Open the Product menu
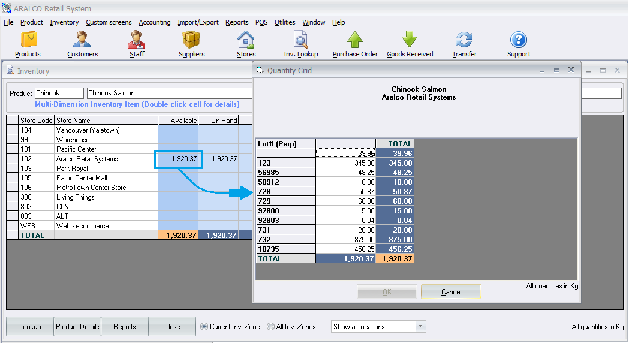The height and width of the screenshot is (343, 629). coord(32,22)
